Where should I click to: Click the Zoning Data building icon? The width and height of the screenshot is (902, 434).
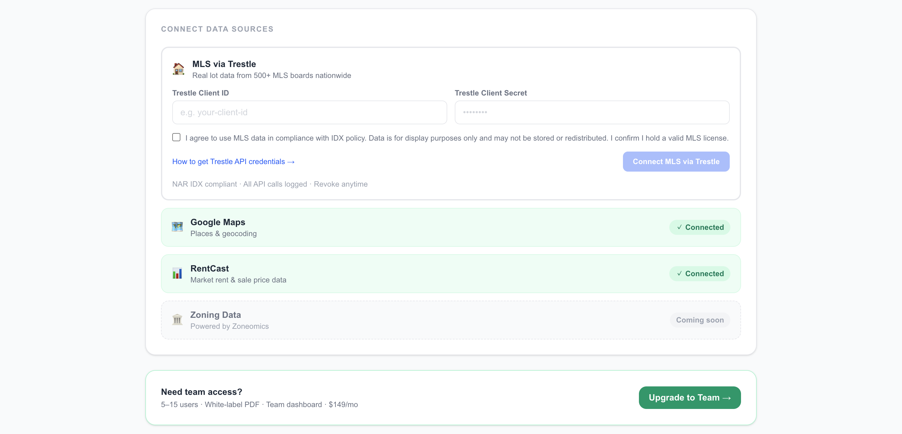click(x=177, y=319)
